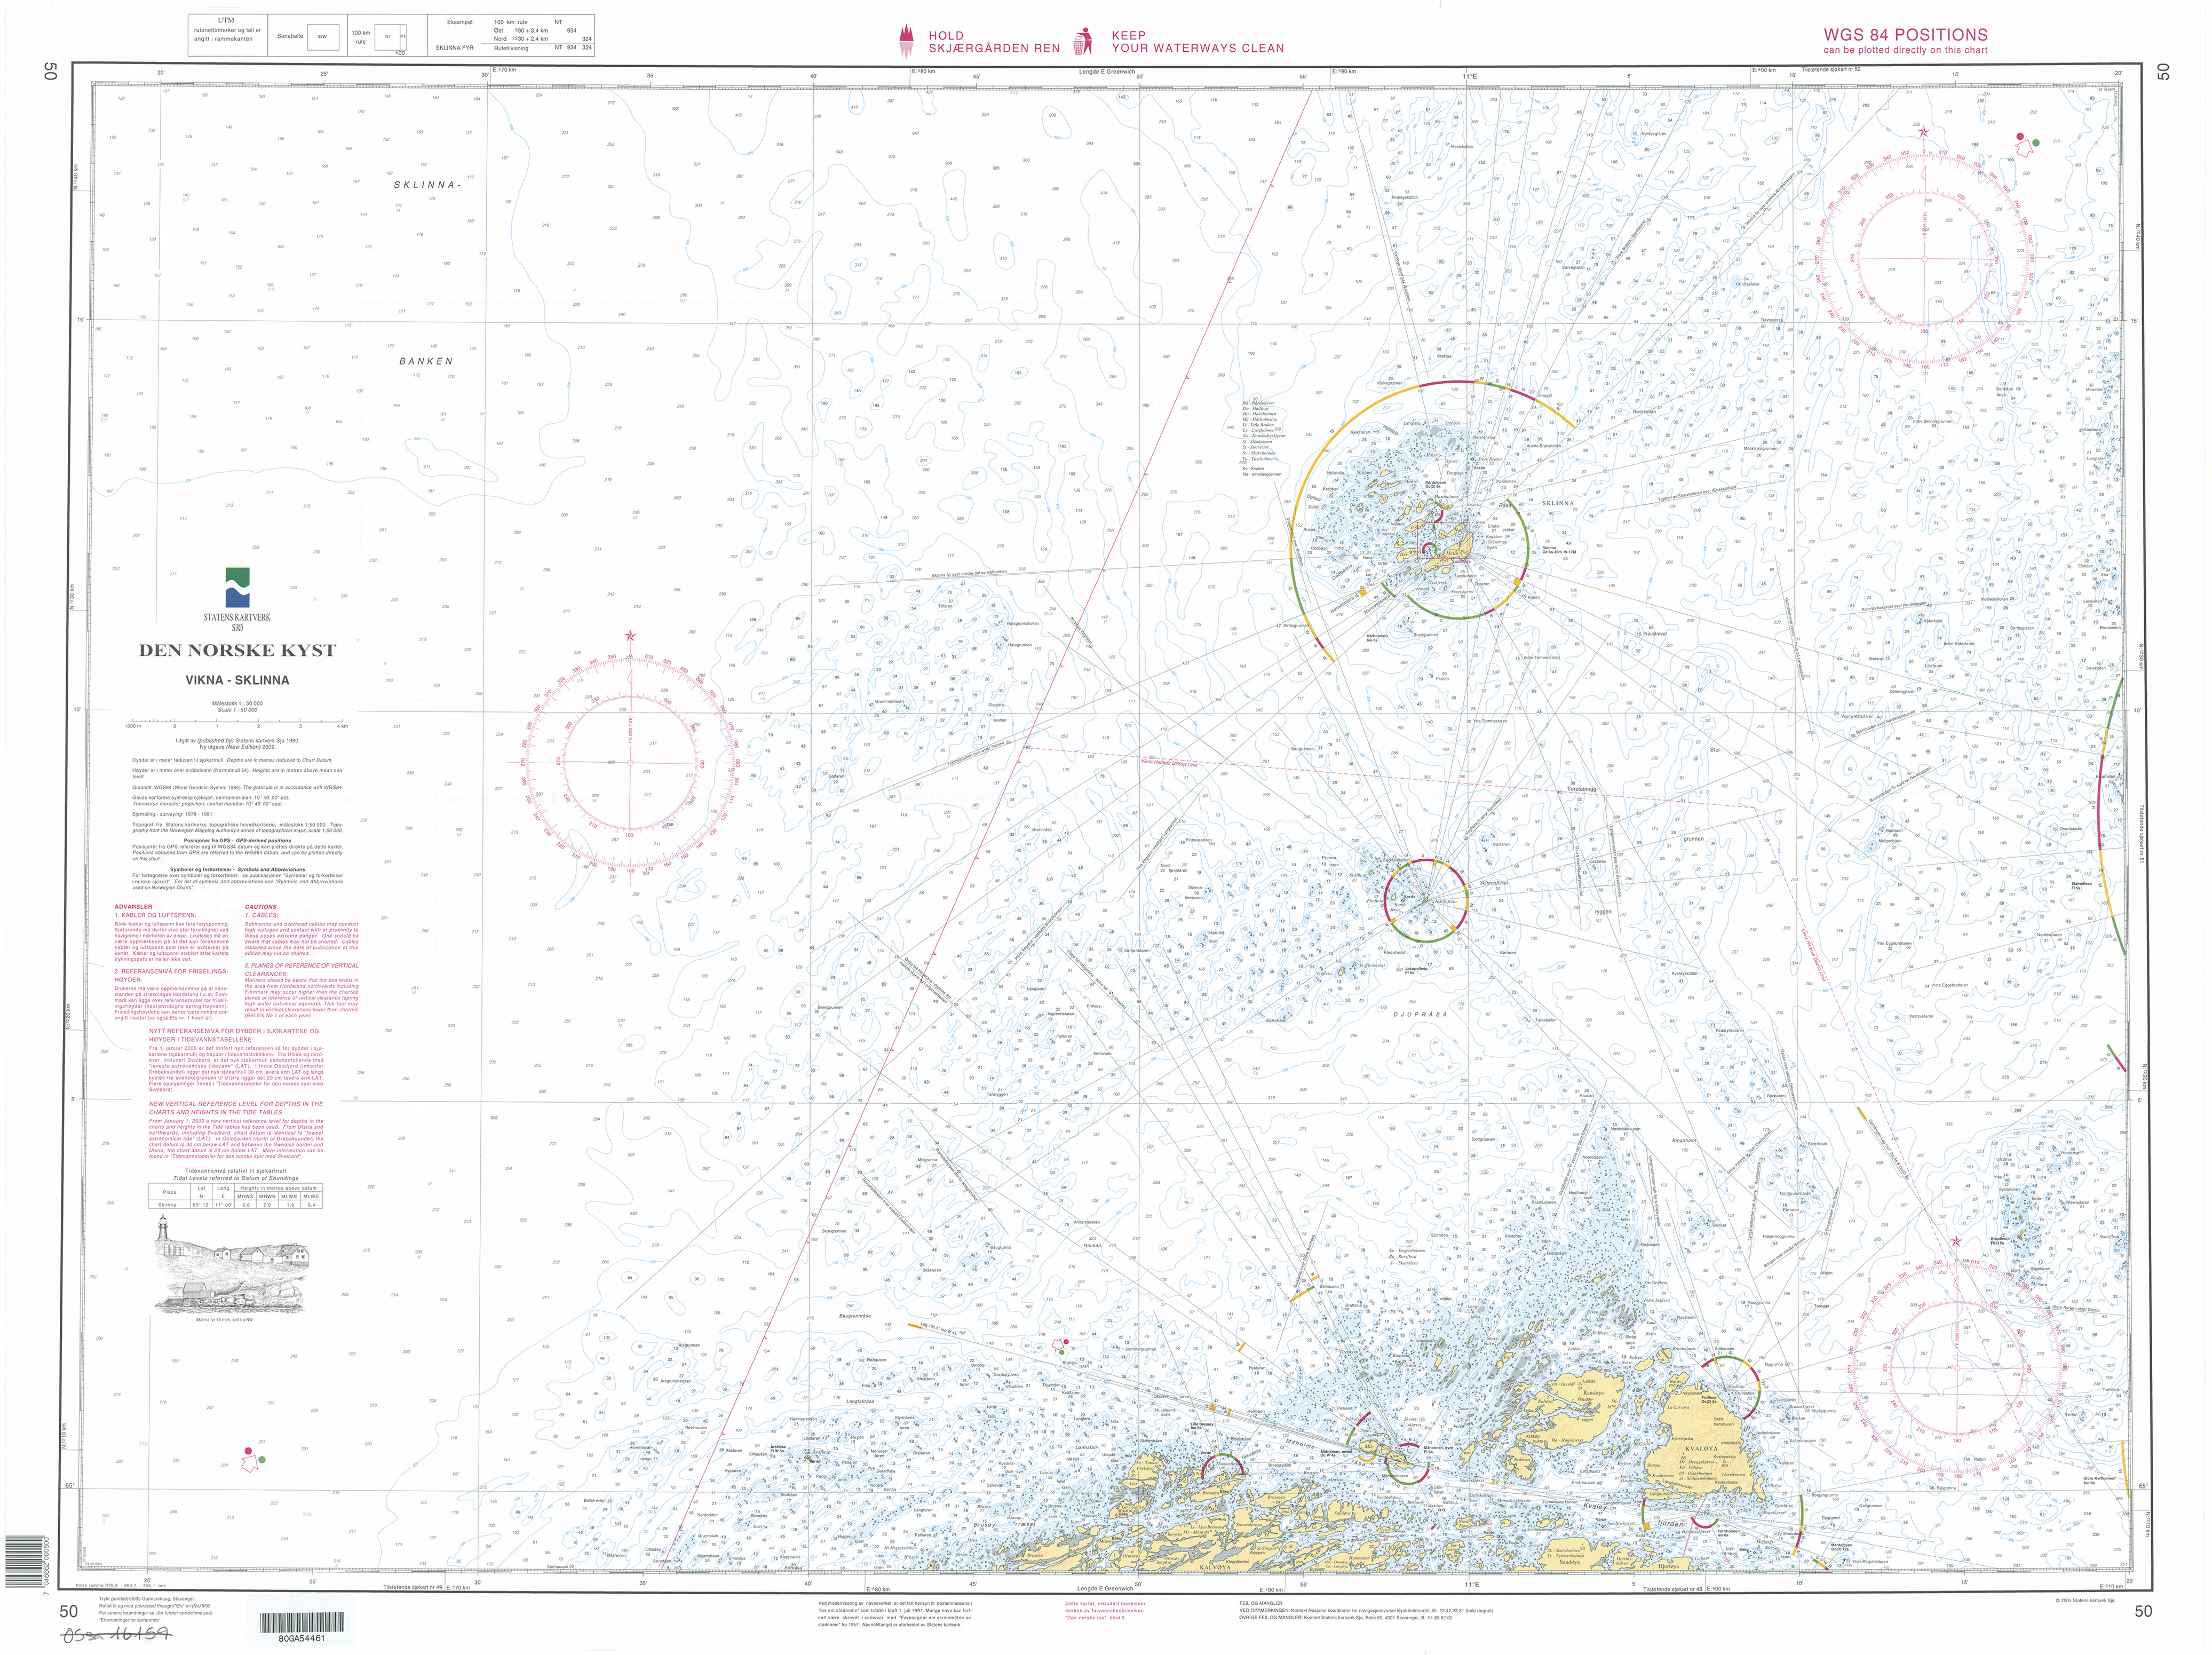Click the ADVARSLER heading in magenta

[x=132, y=907]
